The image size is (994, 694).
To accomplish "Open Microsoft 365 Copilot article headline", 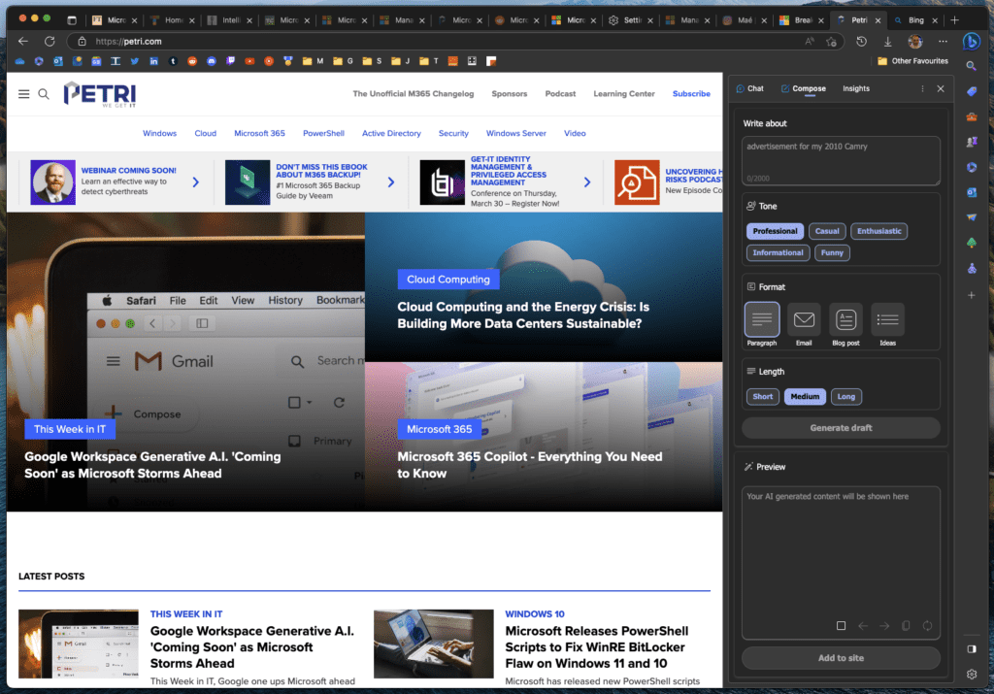I will (529, 465).
